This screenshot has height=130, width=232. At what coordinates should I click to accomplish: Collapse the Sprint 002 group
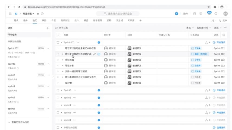[x=62, y=42]
